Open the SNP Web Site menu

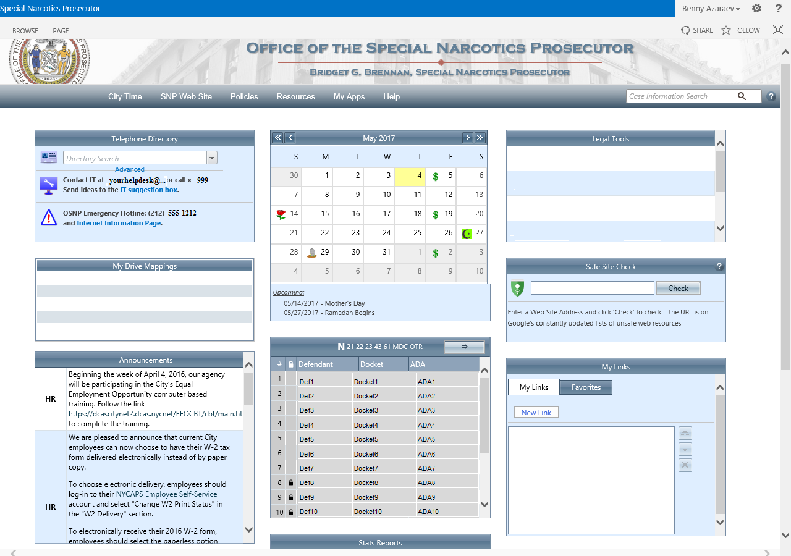(186, 96)
